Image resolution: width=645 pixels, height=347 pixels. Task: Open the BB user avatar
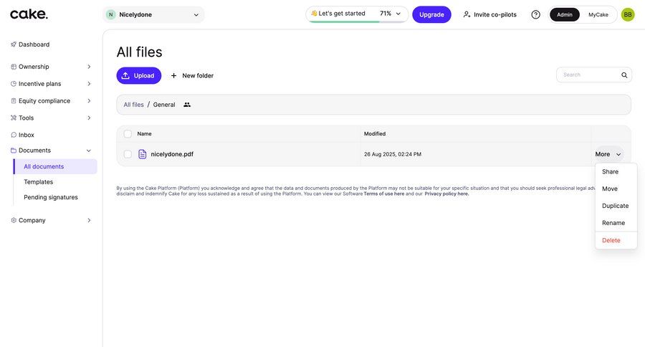(x=628, y=14)
